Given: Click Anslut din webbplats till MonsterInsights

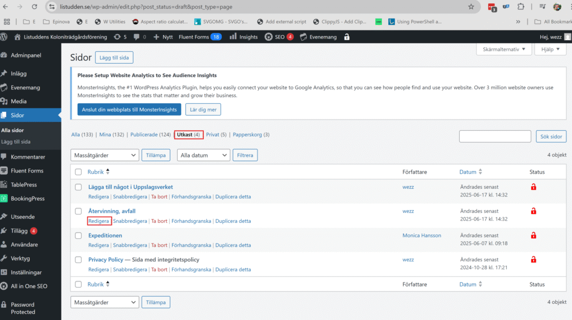Looking at the screenshot, I should (x=129, y=109).
